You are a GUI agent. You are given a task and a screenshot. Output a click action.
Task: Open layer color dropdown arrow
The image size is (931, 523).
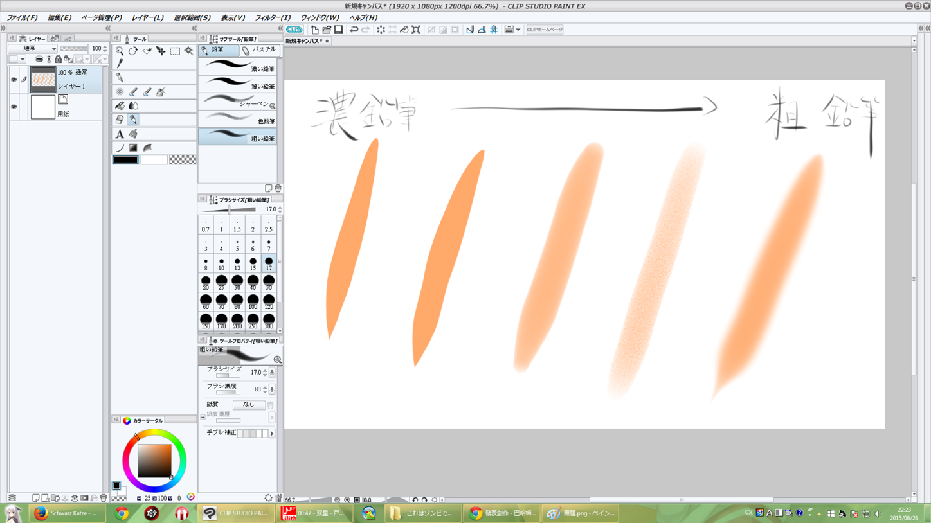(x=23, y=59)
